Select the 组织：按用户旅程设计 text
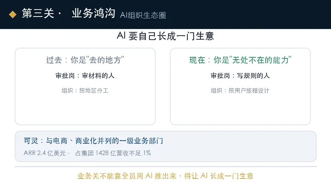This screenshot has width=331, height=191. (240, 91)
